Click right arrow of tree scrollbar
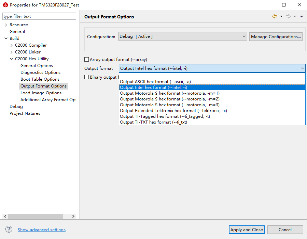Screen dimensions: 307x239 pos(73,216)
